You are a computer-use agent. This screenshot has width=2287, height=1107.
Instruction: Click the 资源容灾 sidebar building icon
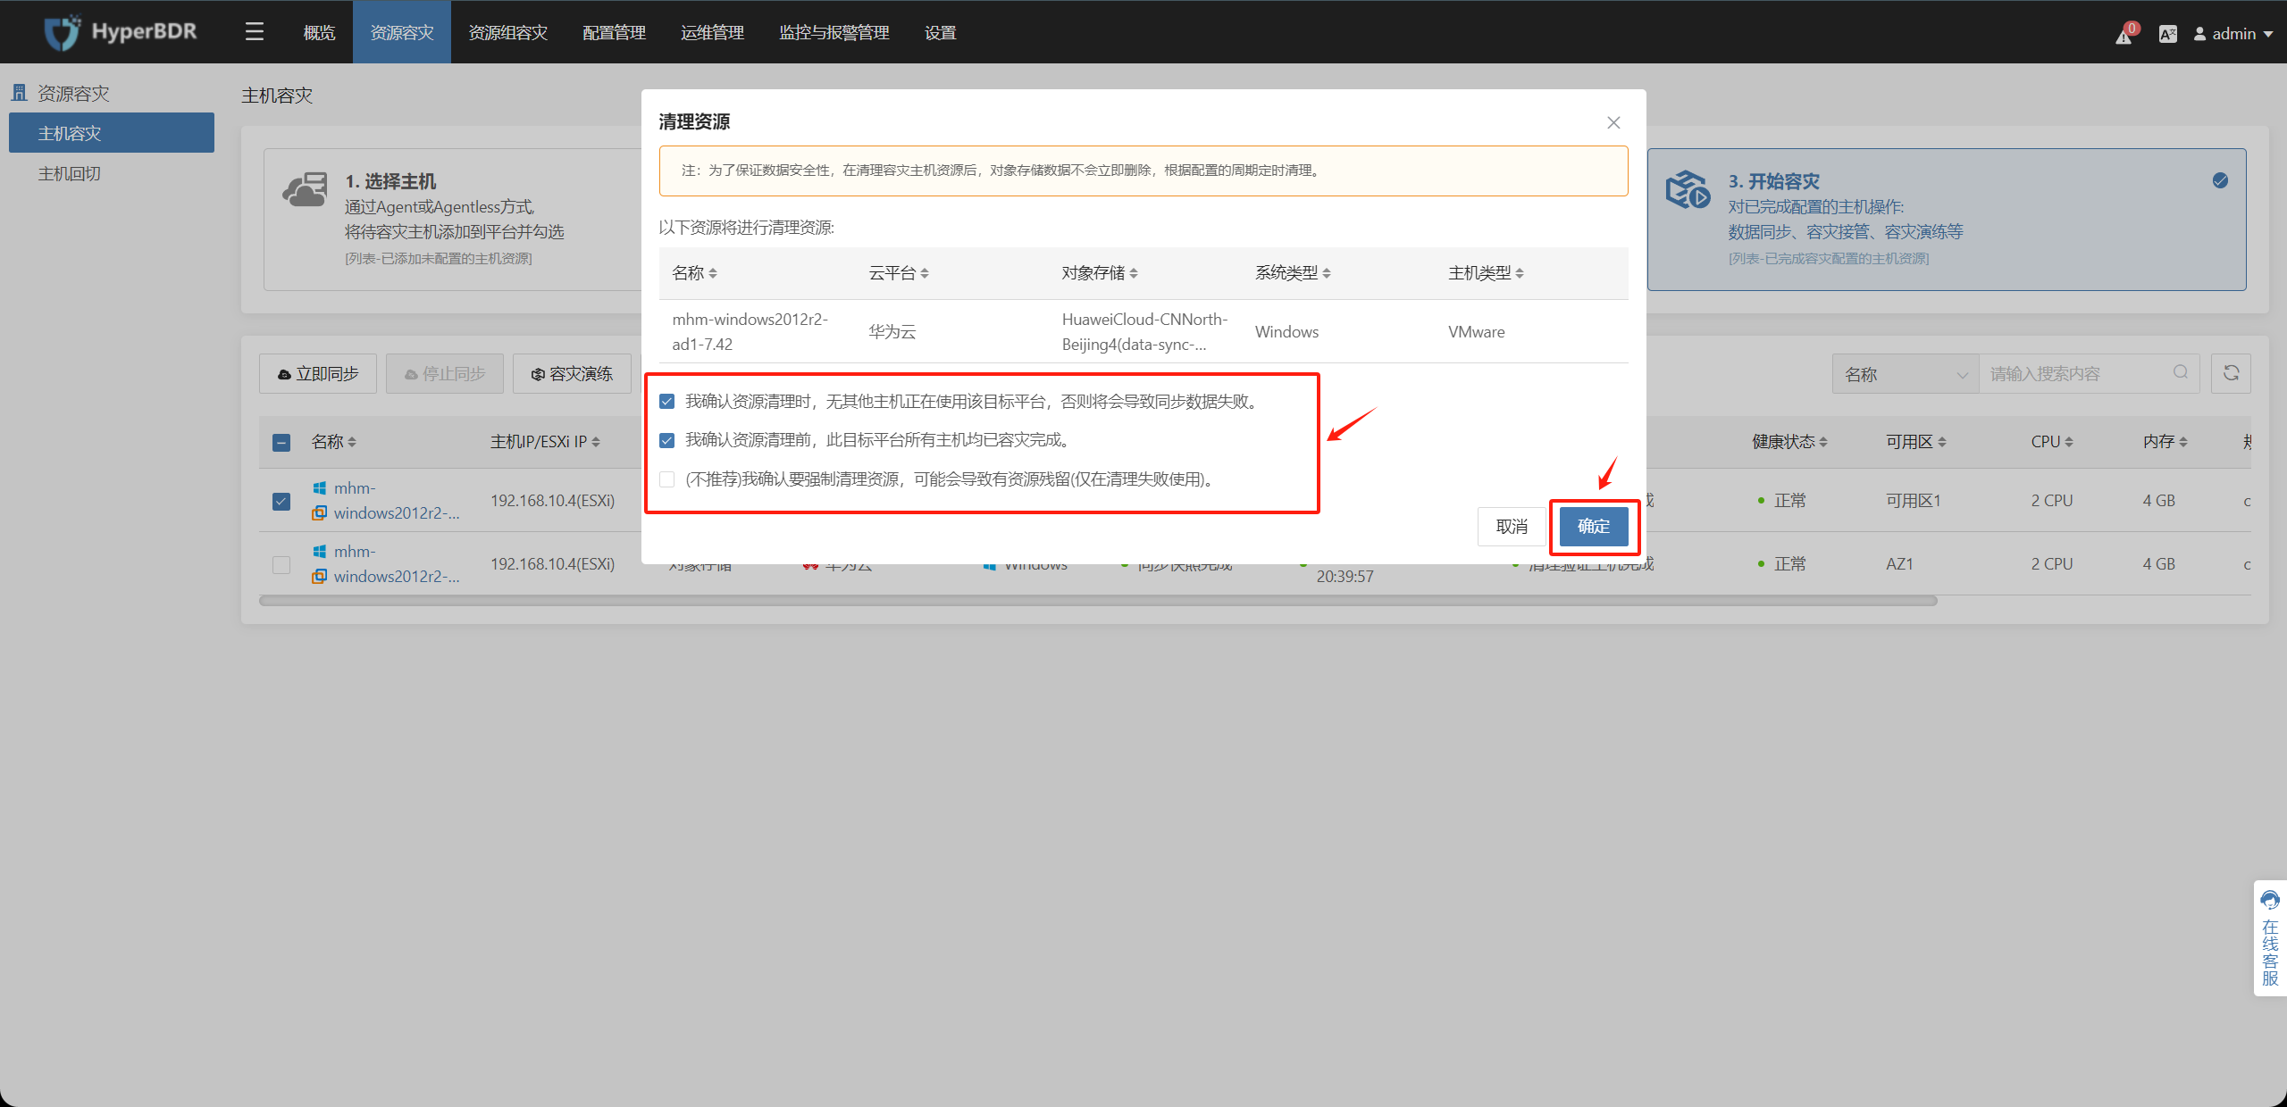coord(19,93)
